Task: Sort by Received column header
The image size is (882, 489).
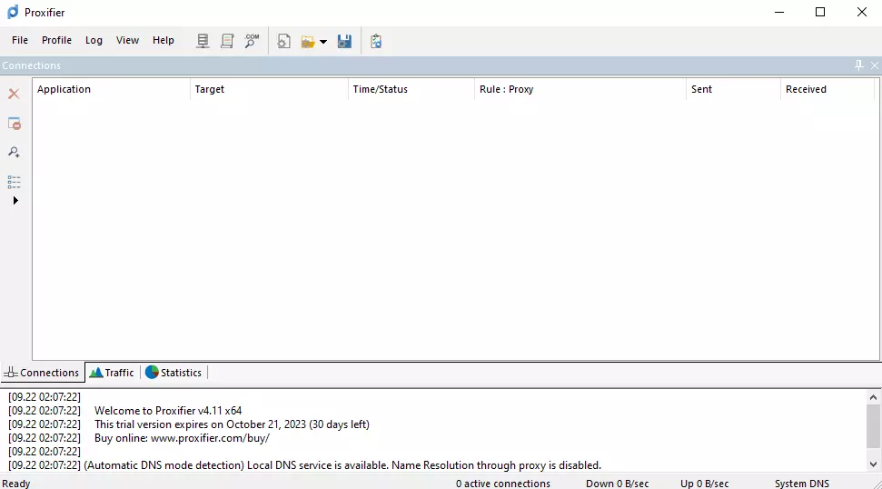Action: (x=828, y=89)
